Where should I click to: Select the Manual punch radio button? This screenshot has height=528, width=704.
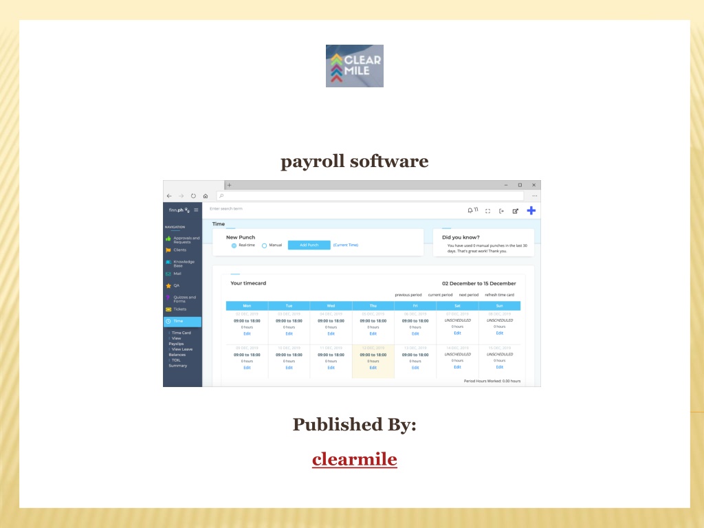pos(265,245)
